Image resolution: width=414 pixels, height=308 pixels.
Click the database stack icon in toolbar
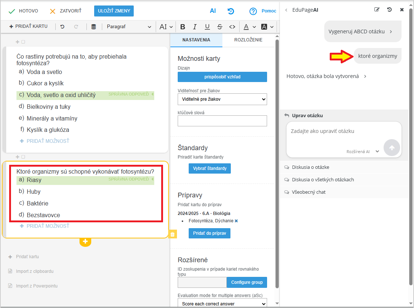click(x=94, y=27)
